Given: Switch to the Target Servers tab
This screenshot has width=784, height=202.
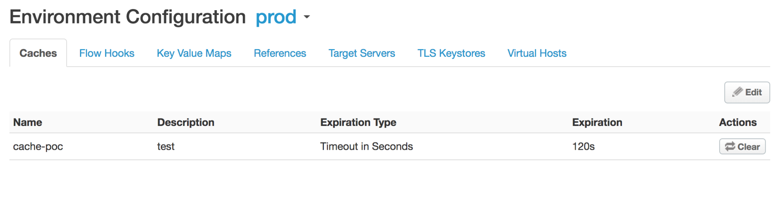Looking at the screenshot, I should pos(362,53).
